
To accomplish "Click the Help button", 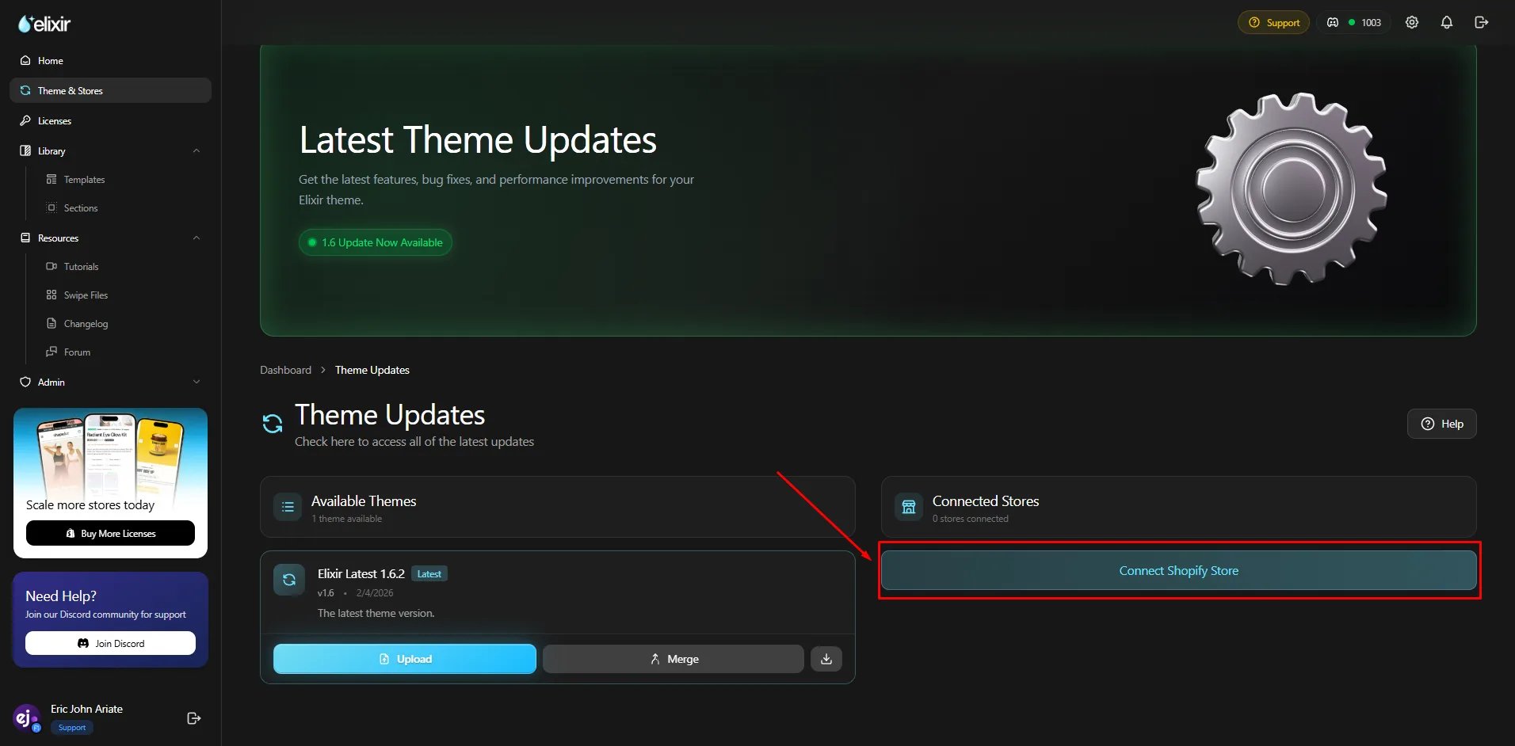I will 1442,424.
